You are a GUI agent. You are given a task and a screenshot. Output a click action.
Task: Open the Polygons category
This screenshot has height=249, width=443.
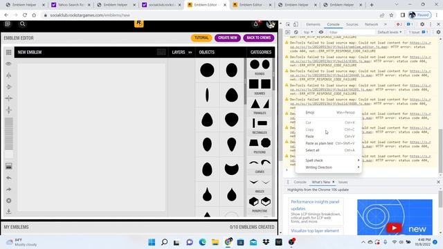click(260, 146)
